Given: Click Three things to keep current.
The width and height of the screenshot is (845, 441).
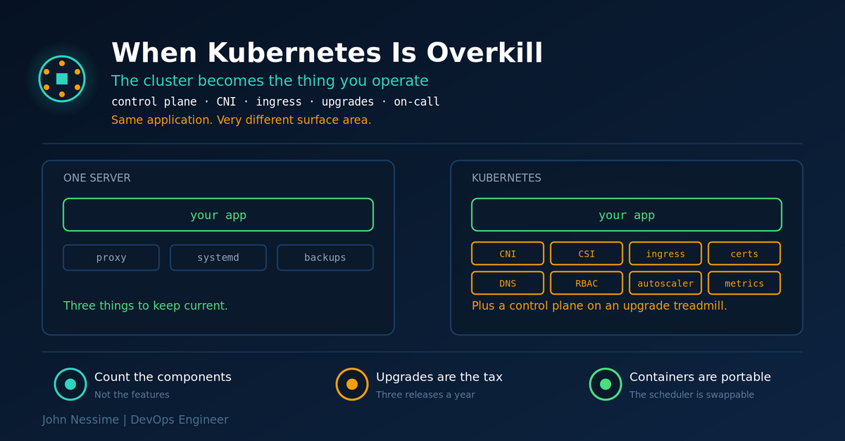Looking at the screenshot, I should (x=145, y=306).
